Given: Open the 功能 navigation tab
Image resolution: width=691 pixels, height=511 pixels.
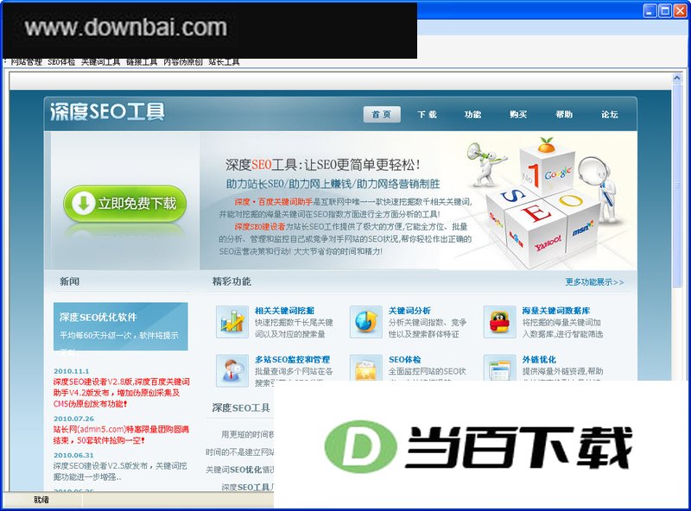Looking at the screenshot, I should tap(472, 115).
